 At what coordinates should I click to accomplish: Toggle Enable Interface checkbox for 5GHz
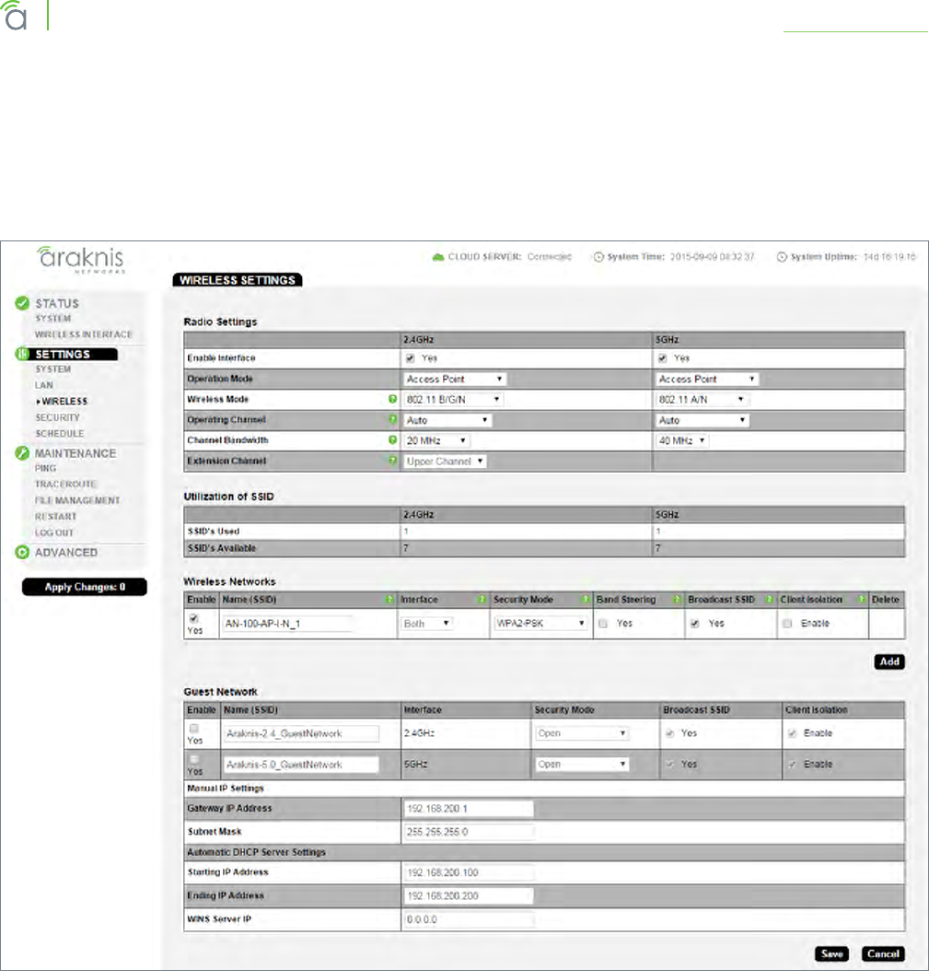(662, 358)
